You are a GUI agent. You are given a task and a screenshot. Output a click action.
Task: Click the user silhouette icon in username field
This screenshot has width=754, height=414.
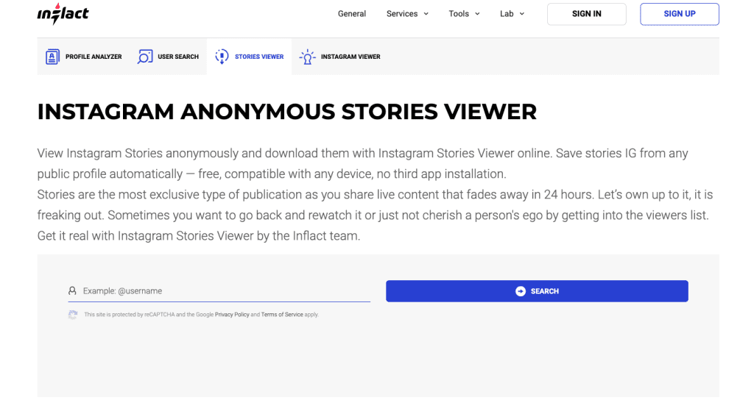pos(72,290)
